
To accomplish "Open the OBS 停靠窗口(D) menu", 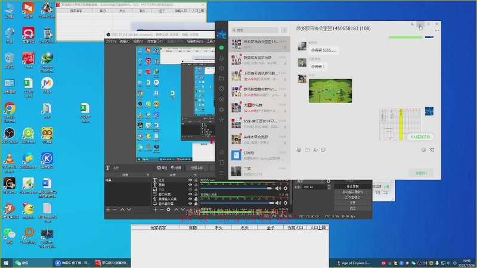I will coord(155,41).
